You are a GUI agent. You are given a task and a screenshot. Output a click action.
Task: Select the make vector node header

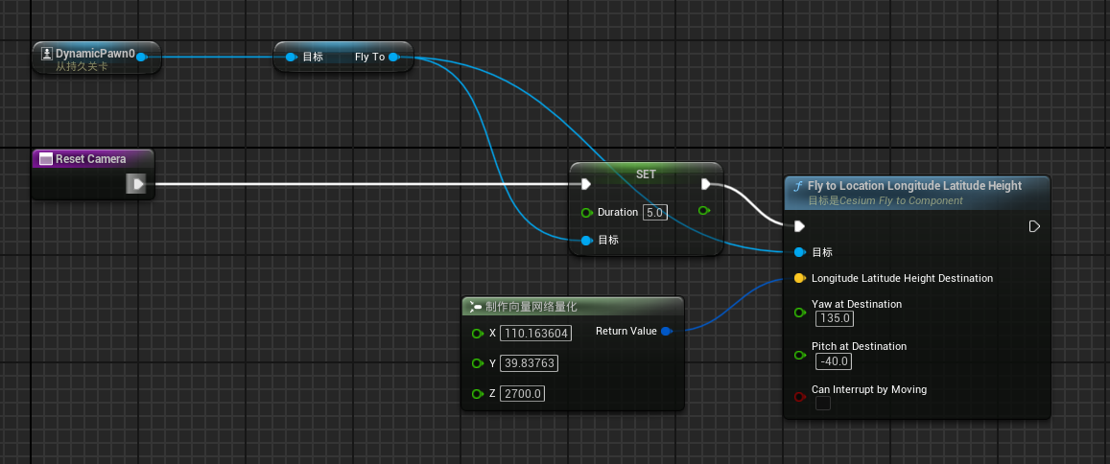click(x=572, y=307)
